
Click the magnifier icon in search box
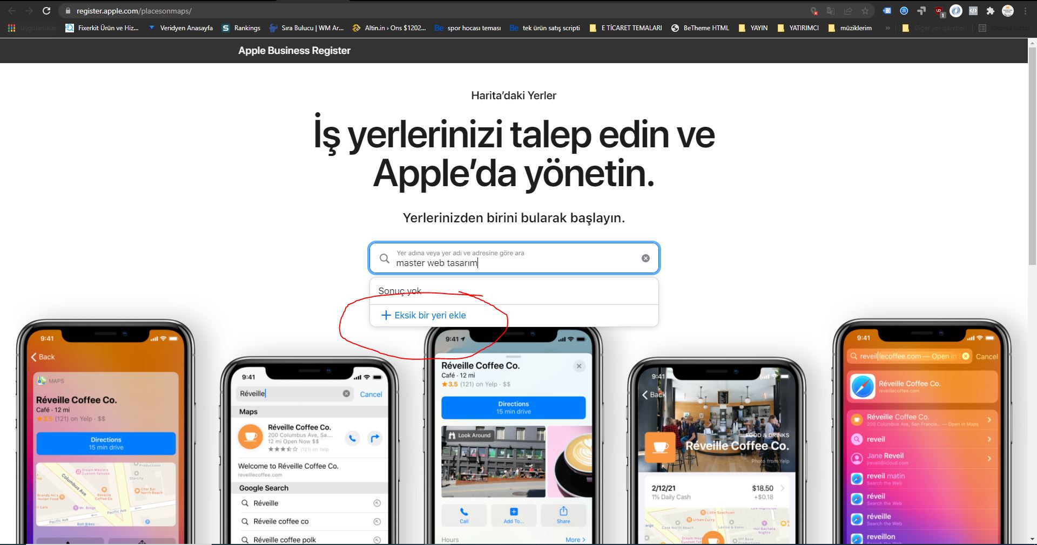coord(384,258)
